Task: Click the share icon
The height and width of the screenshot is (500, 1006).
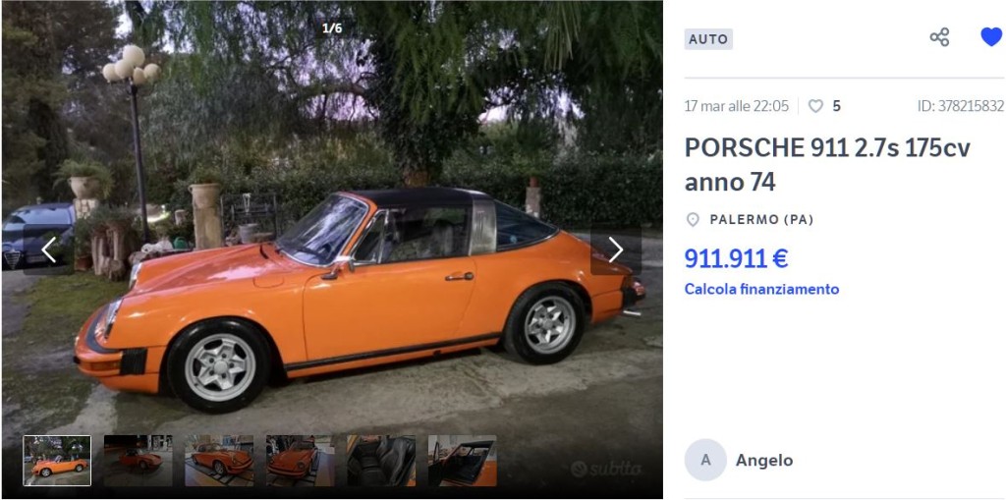Action: pyautogui.click(x=939, y=37)
